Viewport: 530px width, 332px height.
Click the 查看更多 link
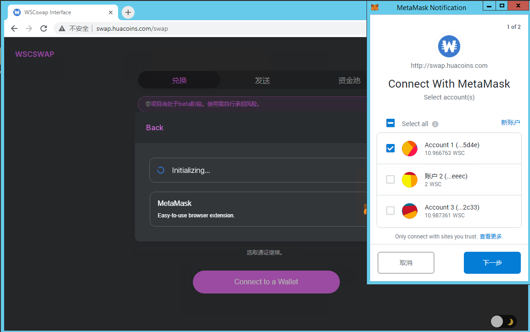pos(491,237)
